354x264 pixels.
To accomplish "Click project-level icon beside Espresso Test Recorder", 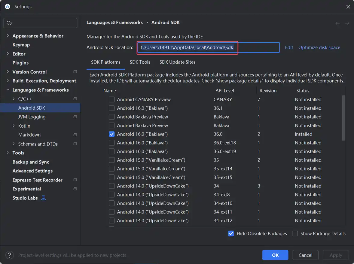I will 75,180.
